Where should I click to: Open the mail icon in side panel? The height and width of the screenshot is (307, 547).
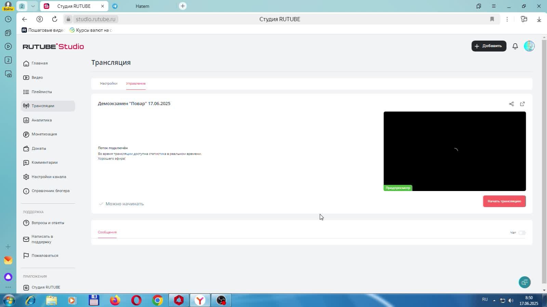(x=8, y=260)
